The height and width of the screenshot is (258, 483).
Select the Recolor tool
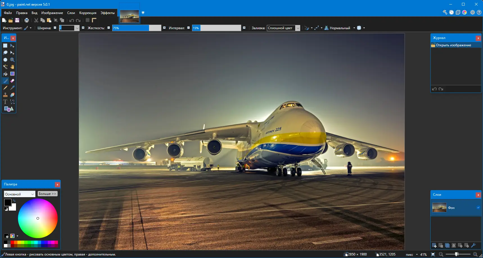point(12,95)
